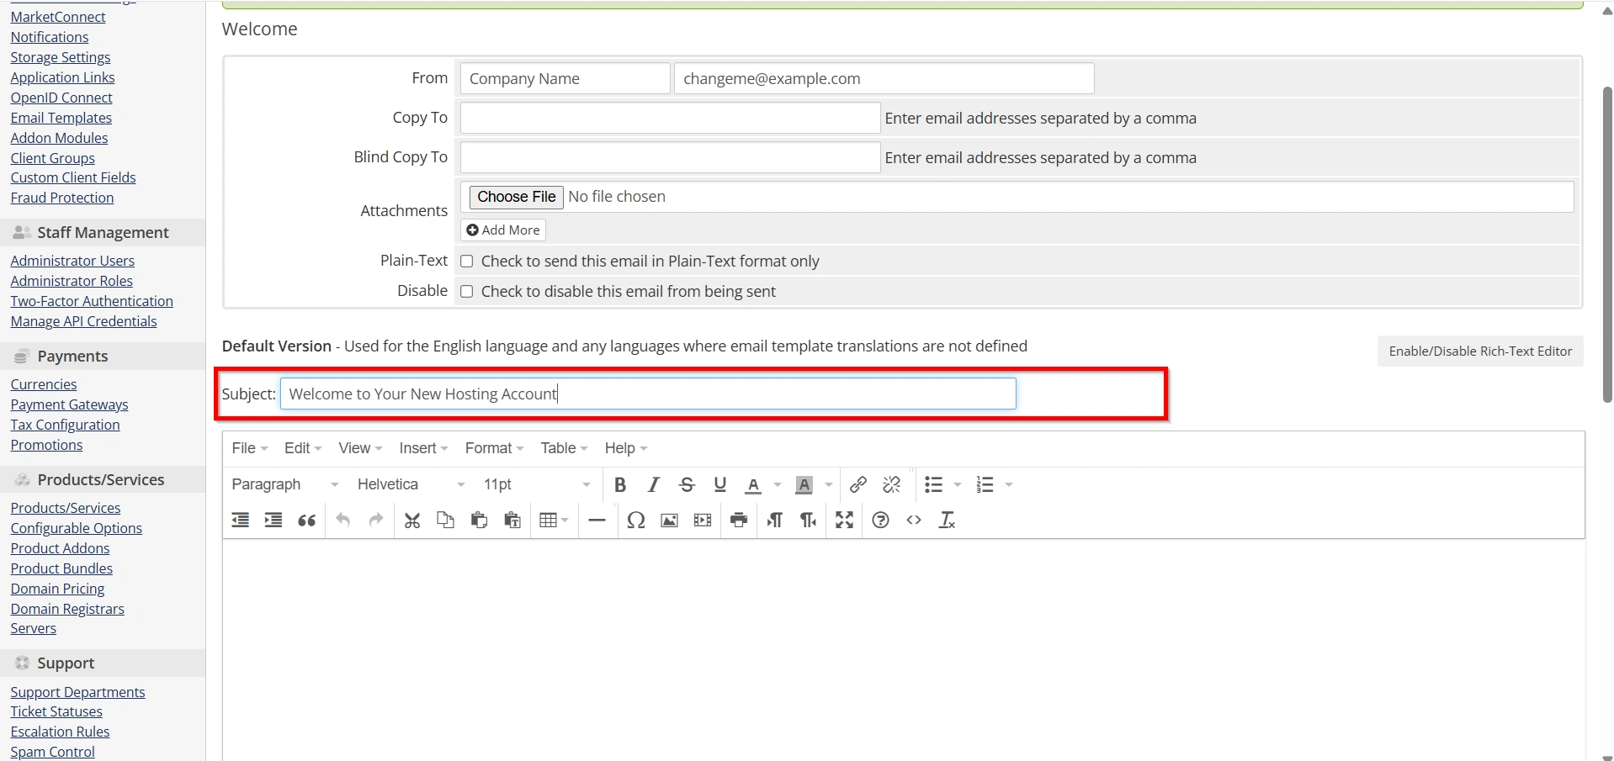Check the Plain-Text format only checkbox

(467, 262)
